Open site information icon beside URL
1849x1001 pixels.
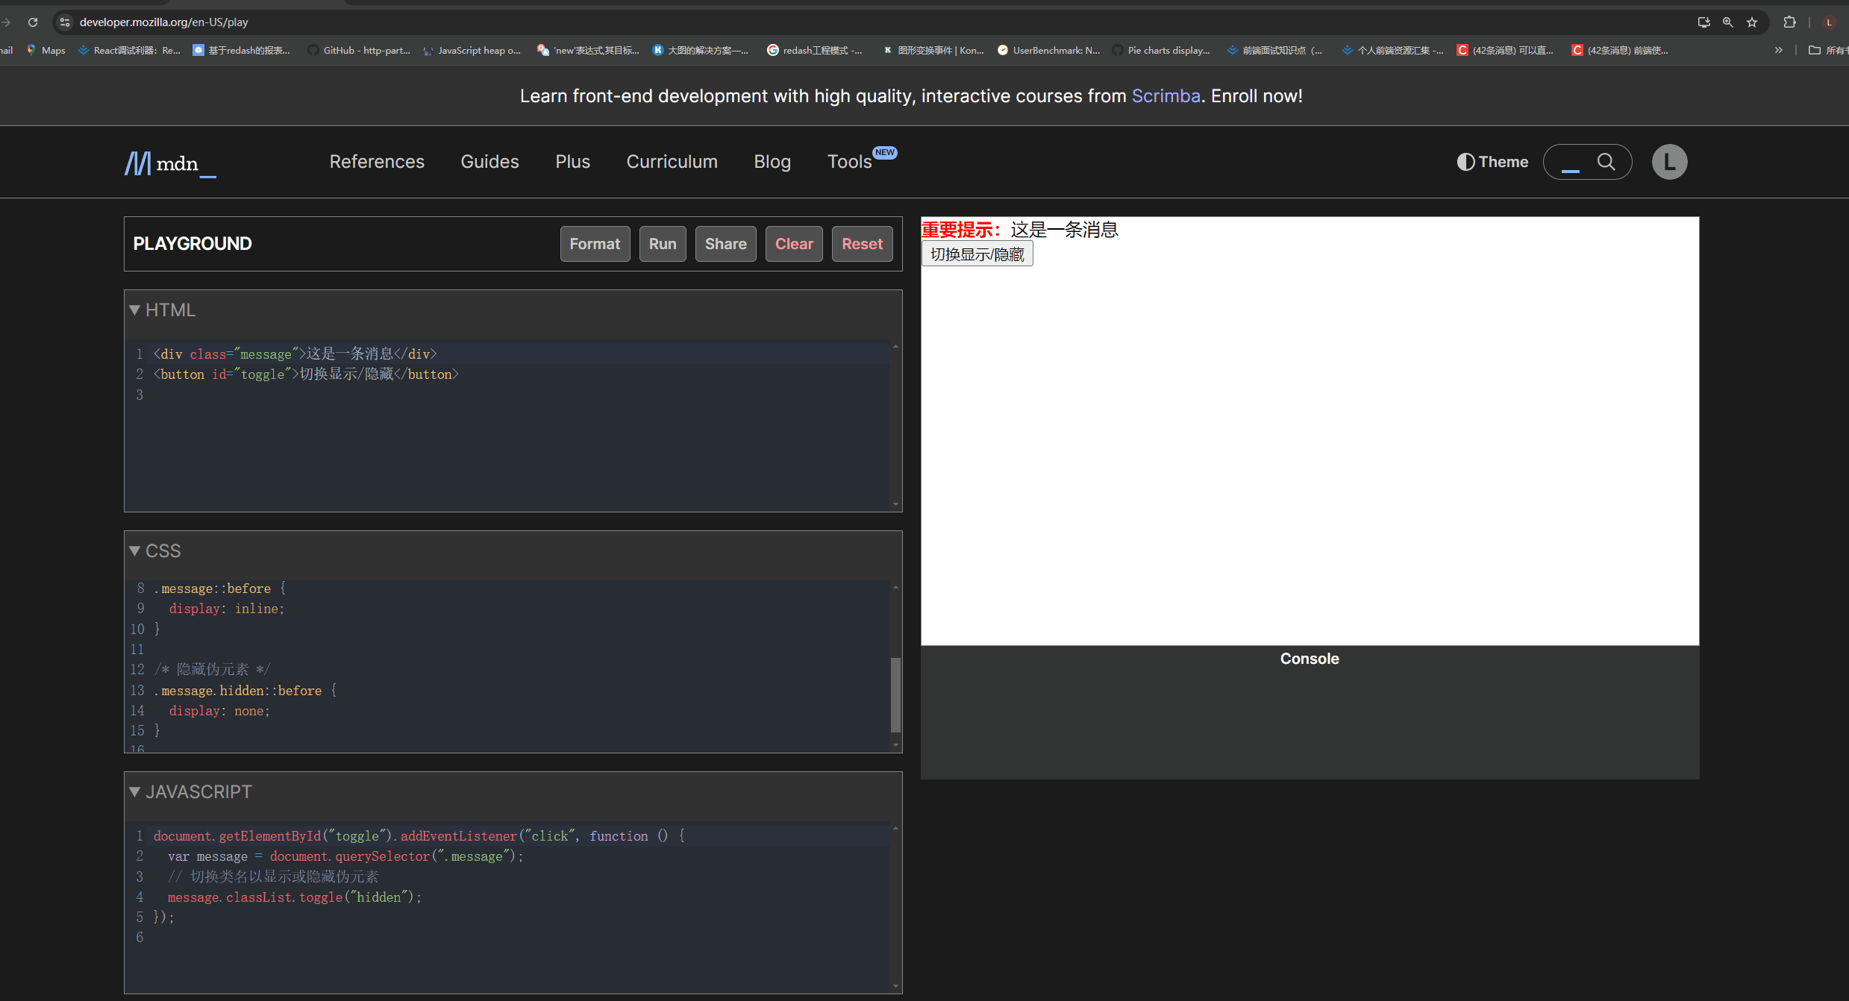point(65,22)
